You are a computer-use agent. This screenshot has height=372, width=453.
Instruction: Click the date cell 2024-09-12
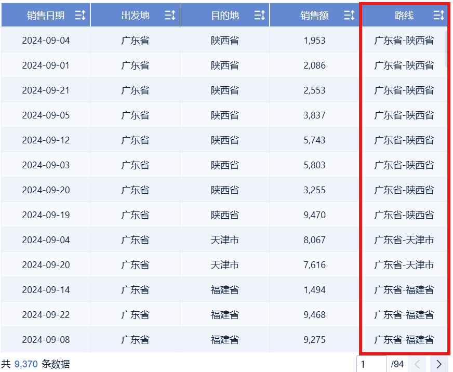pos(46,140)
